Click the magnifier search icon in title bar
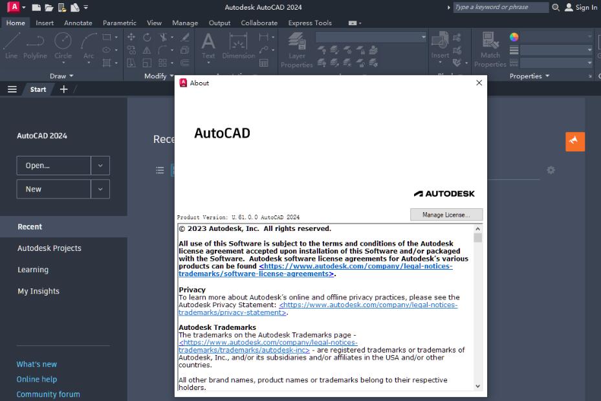 555,7
